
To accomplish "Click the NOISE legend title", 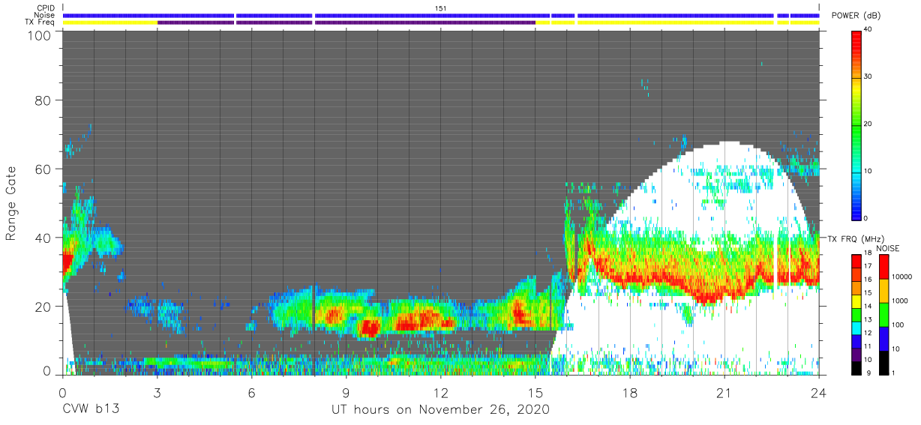I will pos(888,248).
